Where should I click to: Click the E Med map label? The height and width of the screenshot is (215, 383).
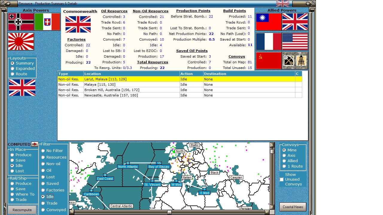[x=204, y=193]
